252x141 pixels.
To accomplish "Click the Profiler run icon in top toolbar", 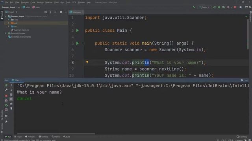I will [x=228, y=7].
